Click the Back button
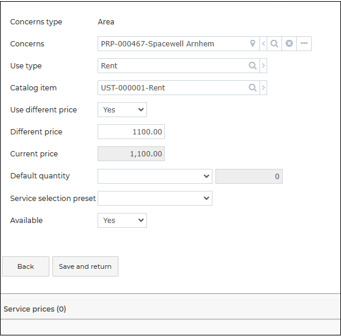This screenshot has width=341, height=336. pos(26,266)
